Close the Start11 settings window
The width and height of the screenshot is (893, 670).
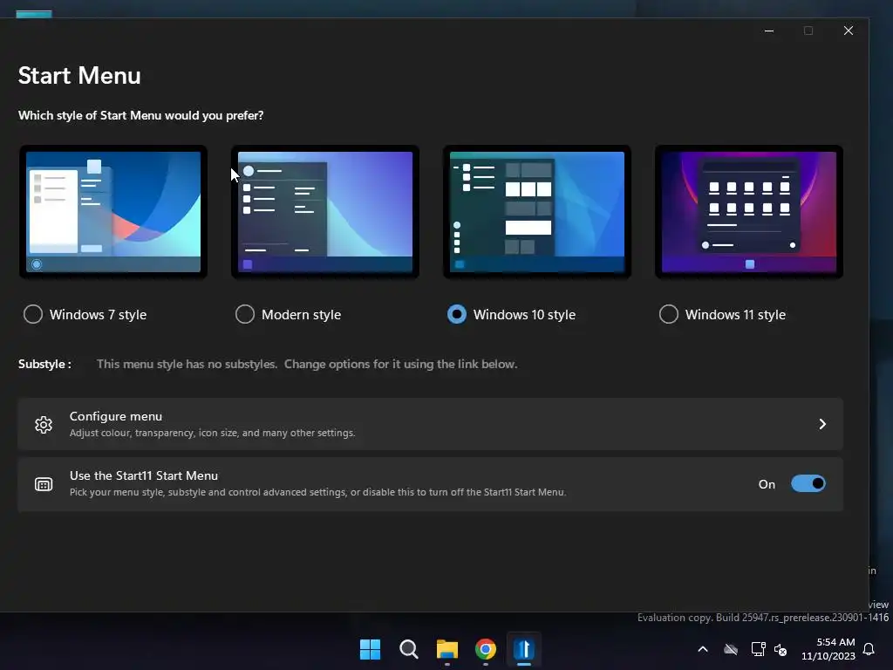(x=849, y=31)
